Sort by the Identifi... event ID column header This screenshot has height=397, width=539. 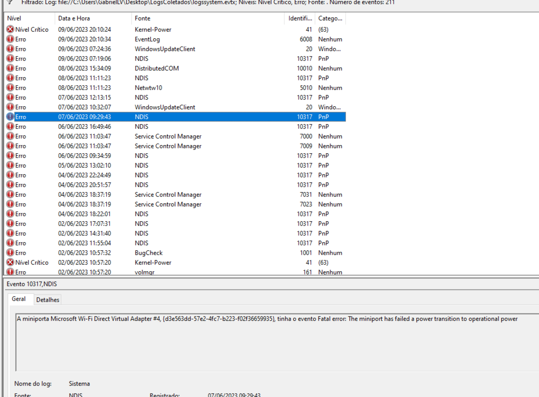300,18
